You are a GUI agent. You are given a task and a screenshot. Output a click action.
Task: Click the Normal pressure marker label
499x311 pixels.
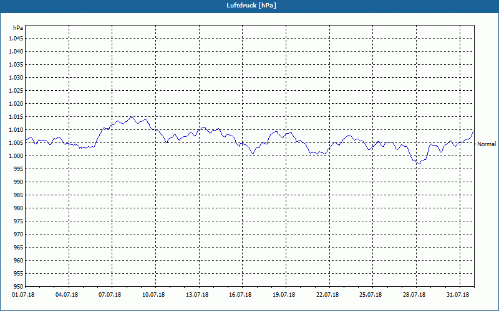(487, 144)
